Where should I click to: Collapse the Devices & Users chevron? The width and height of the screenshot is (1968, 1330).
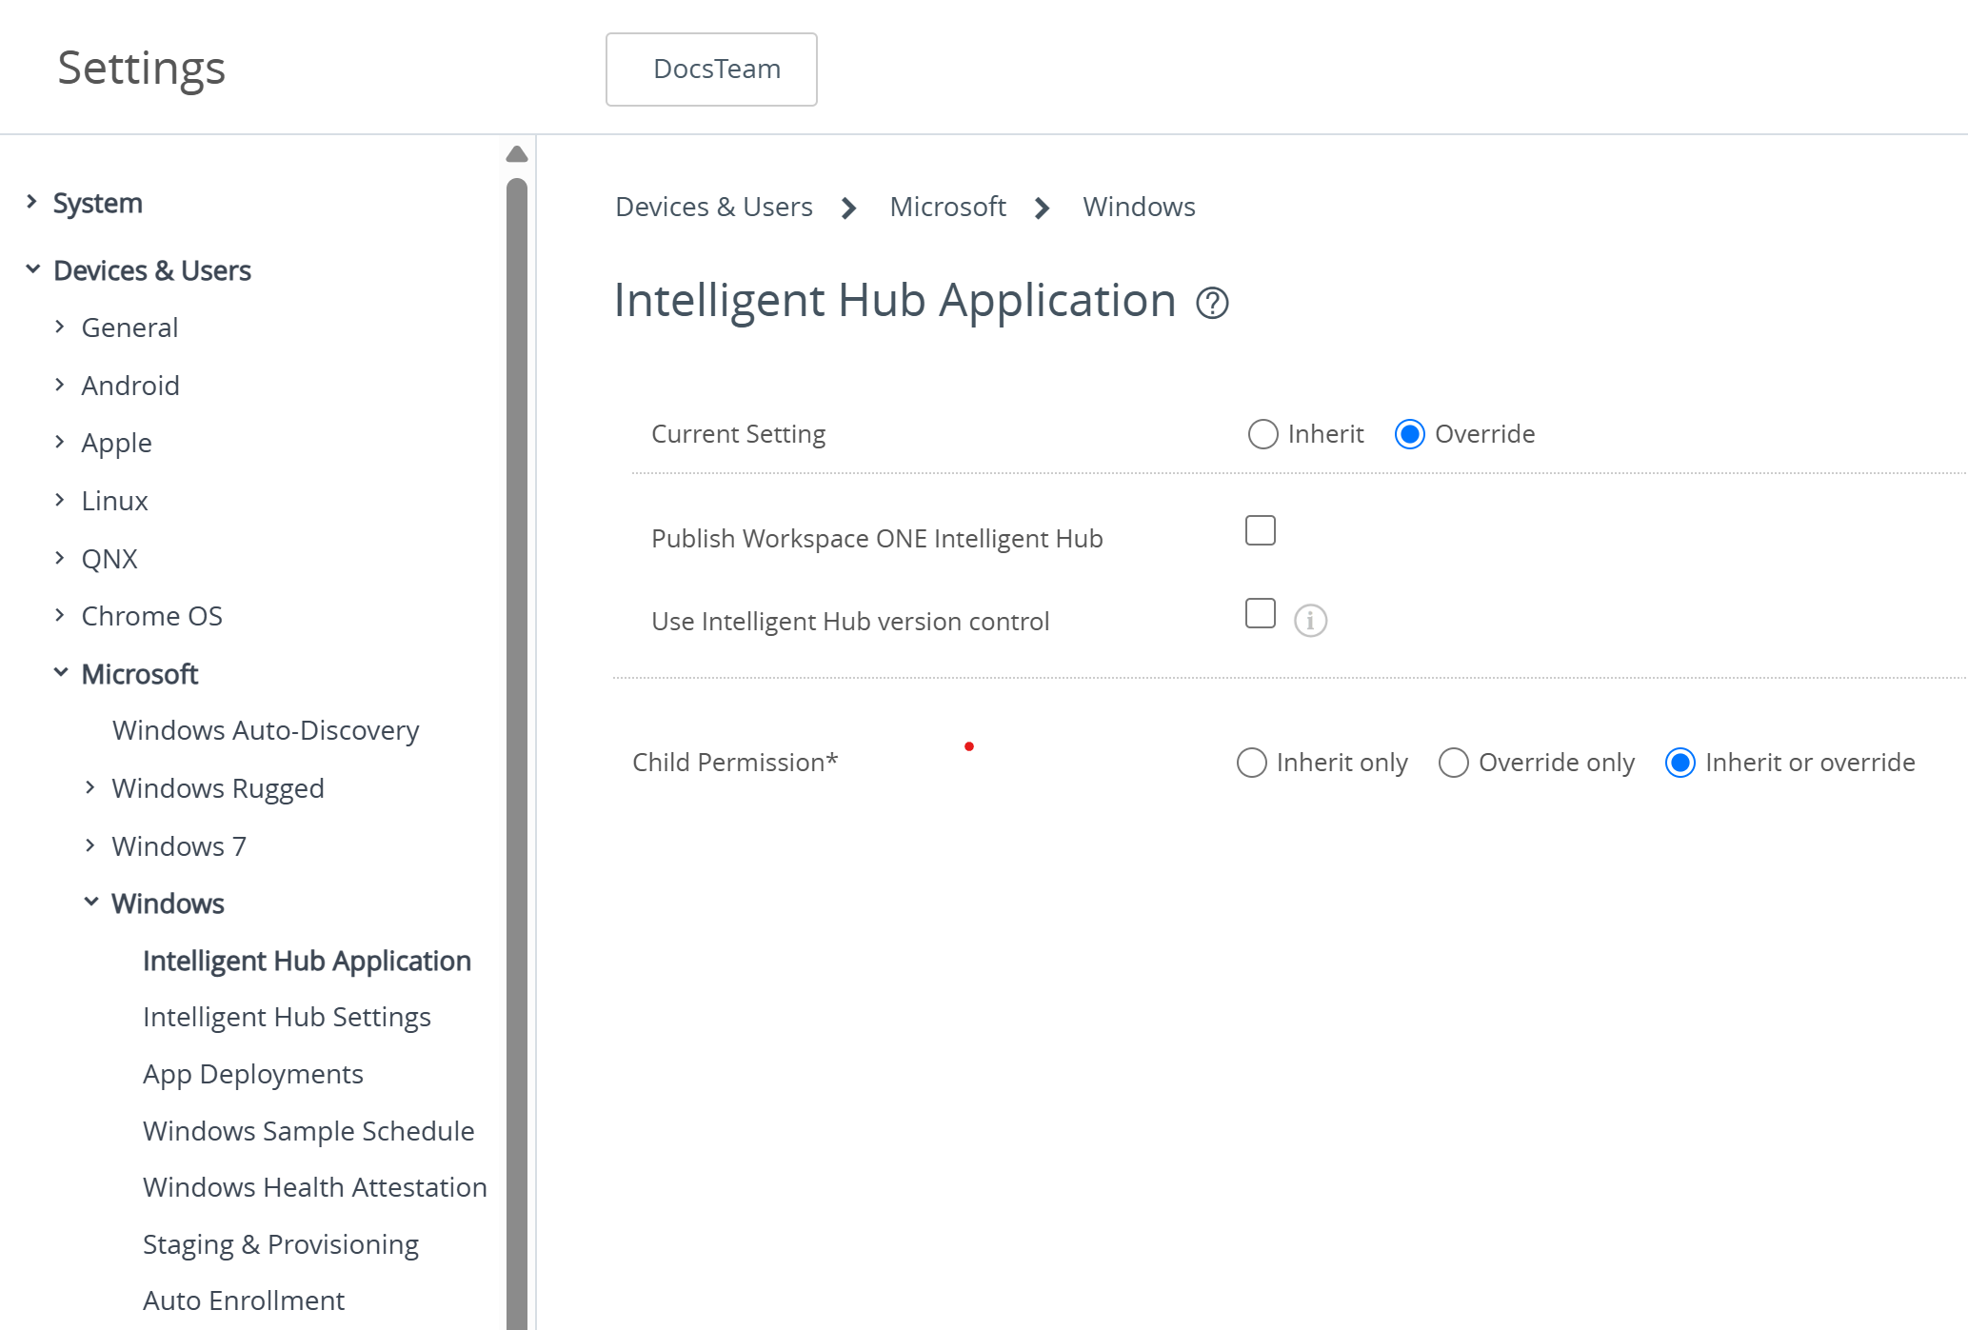pyautogui.click(x=32, y=269)
